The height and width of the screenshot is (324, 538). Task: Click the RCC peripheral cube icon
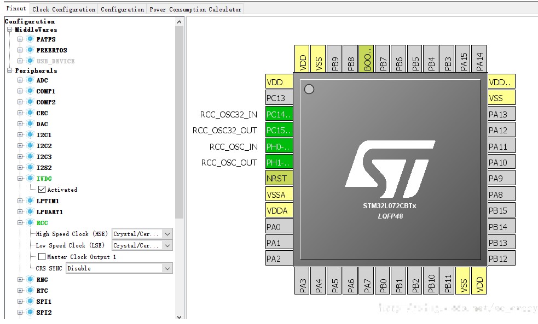(31, 223)
